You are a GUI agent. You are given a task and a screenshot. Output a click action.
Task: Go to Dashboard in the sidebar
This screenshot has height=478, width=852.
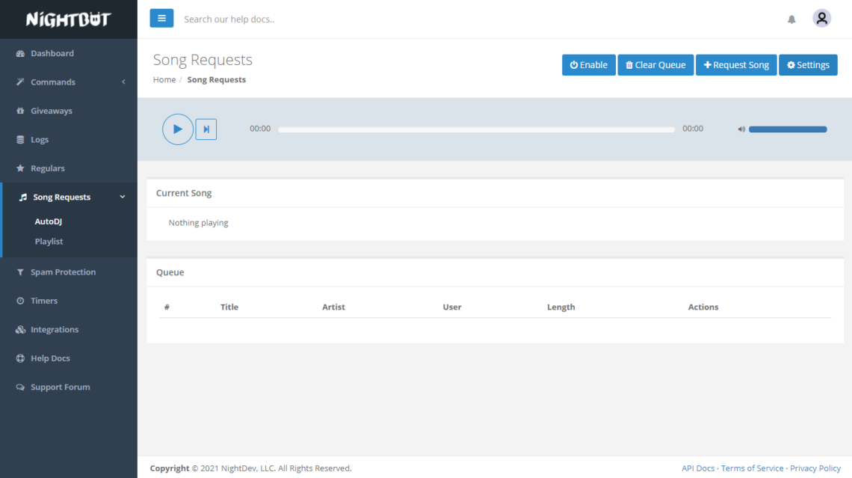point(52,54)
